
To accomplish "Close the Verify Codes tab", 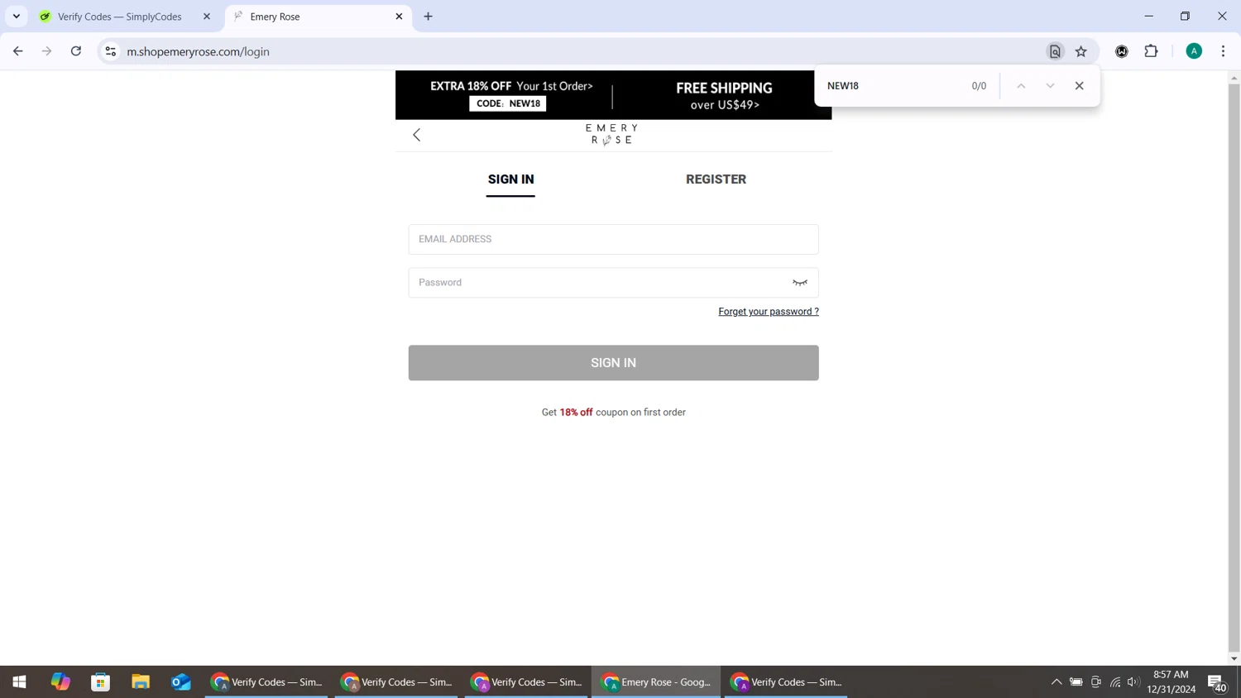I will 207,17.
